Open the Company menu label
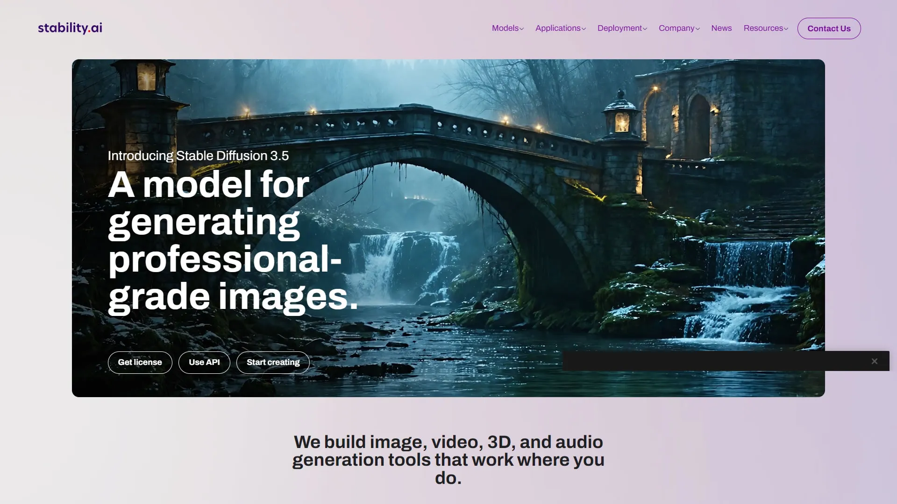Image resolution: width=897 pixels, height=504 pixels. click(x=676, y=28)
